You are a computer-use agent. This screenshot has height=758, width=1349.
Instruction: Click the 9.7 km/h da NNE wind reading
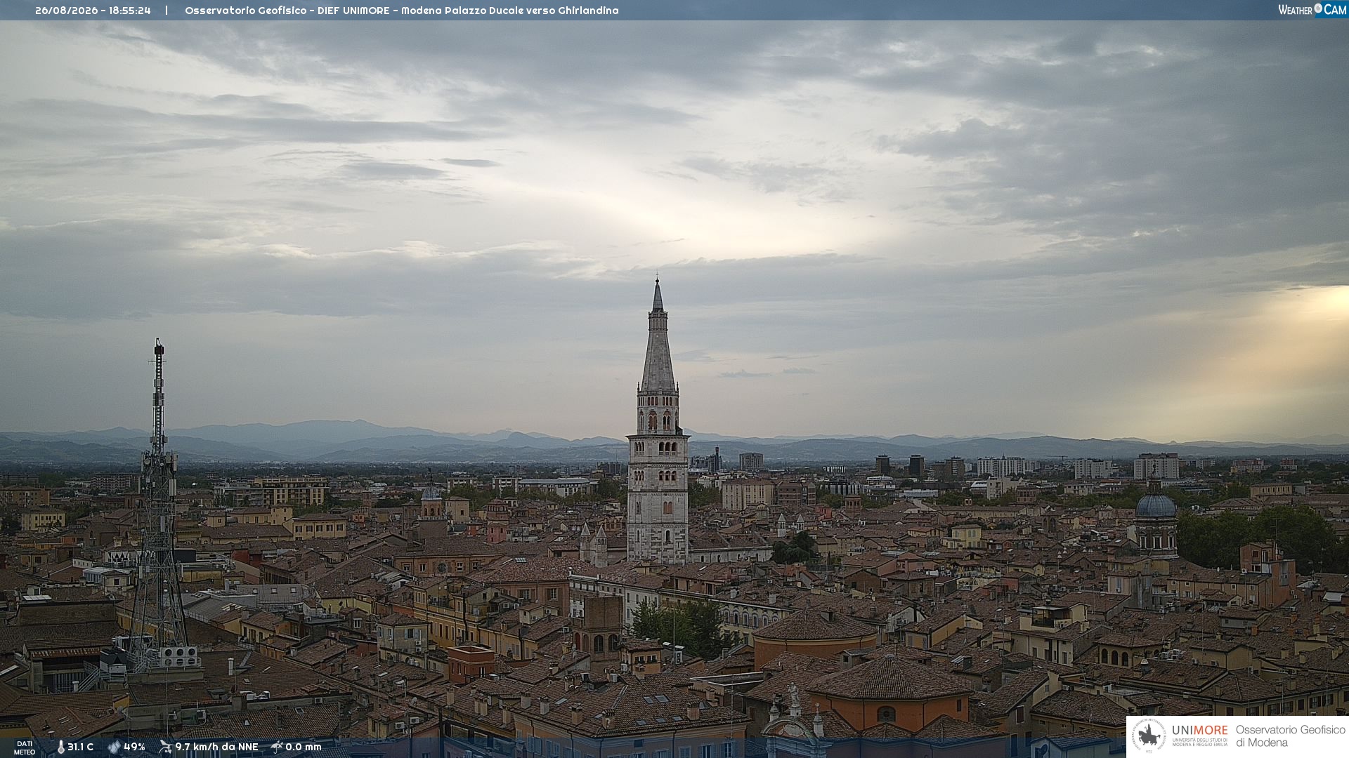coord(216,747)
